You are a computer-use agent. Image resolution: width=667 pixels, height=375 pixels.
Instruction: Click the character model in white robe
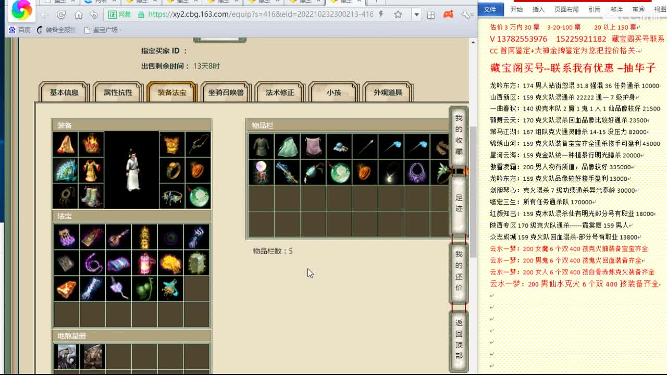point(132,170)
